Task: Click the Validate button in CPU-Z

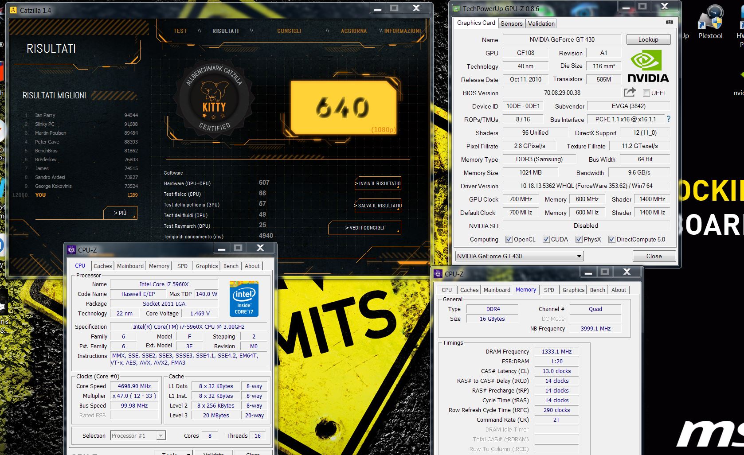Action: pyautogui.click(x=213, y=453)
